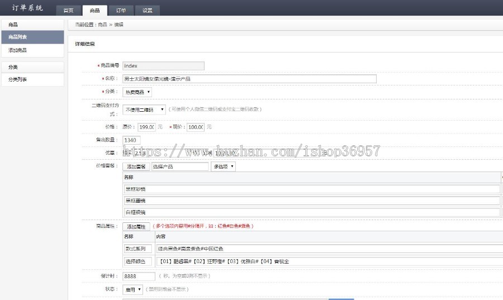Click the 编辑 breadcrumb text
This screenshot has width=503, height=300.
(118, 25)
